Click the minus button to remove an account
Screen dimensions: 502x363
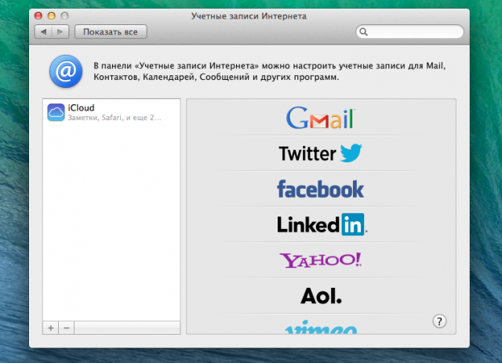point(66,328)
